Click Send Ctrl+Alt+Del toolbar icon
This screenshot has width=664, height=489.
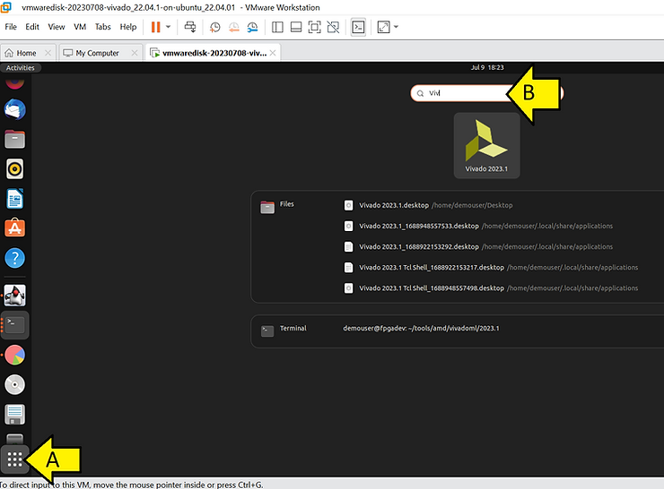pyautogui.click(x=190, y=28)
